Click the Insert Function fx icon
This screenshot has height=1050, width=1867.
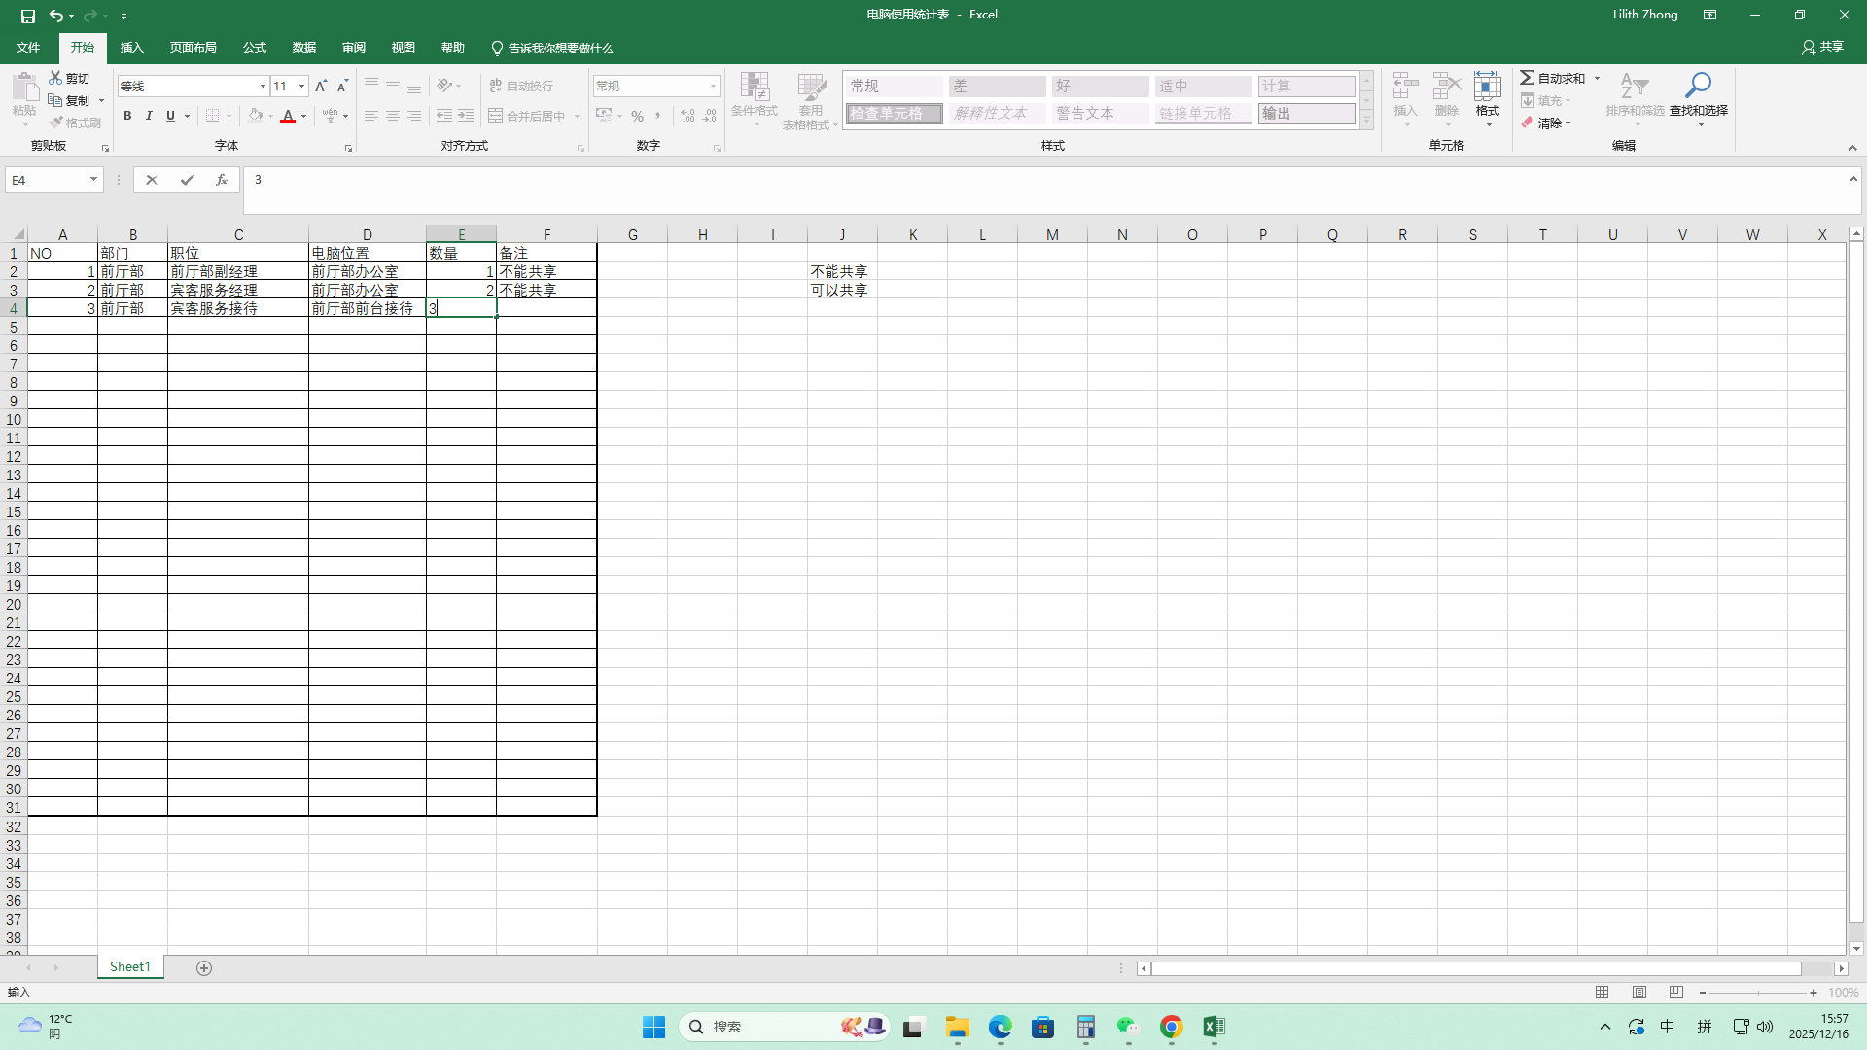(222, 180)
